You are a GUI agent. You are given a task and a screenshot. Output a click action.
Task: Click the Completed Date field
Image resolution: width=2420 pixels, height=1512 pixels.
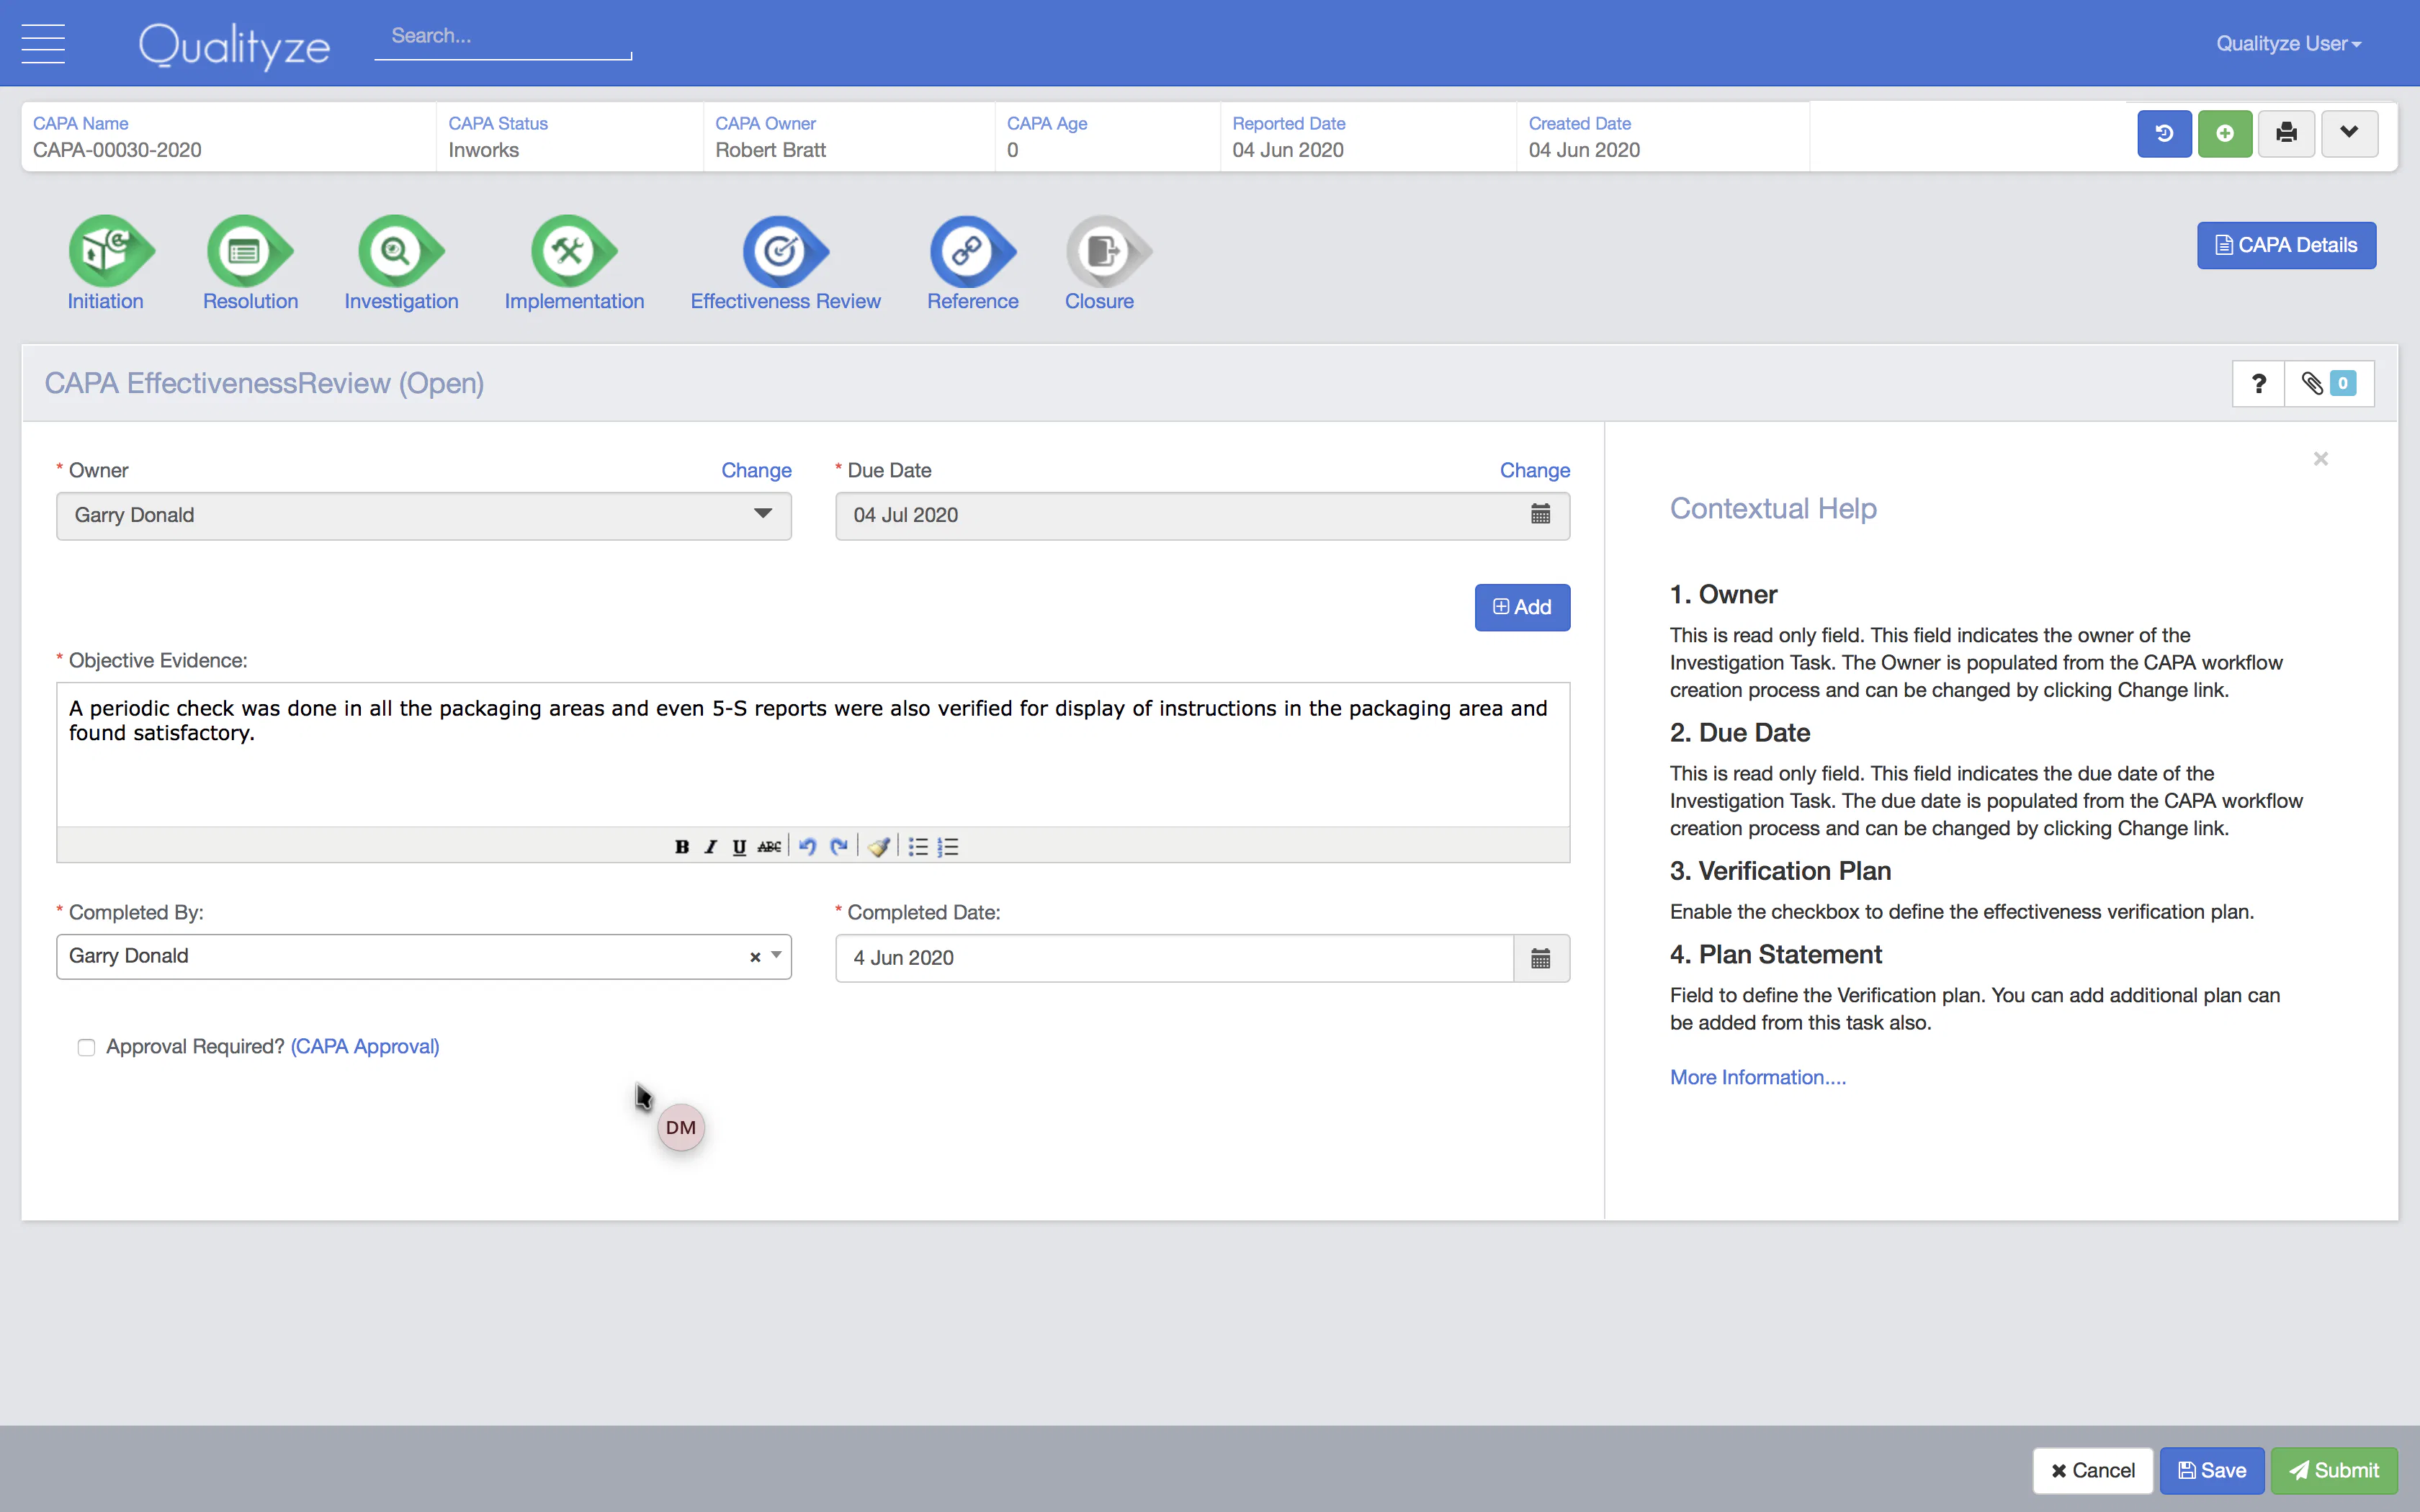1174,958
